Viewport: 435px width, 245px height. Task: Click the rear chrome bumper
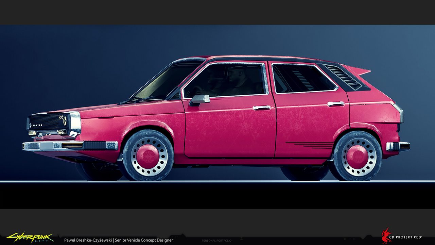point(398,146)
